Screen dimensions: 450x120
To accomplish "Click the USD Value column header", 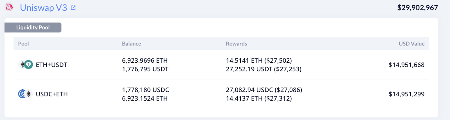I will point(411,44).
